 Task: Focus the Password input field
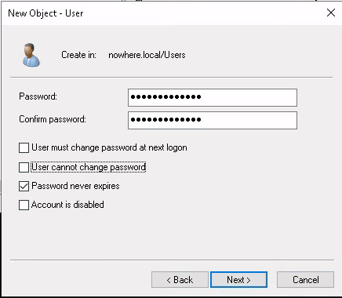point(213,97)
